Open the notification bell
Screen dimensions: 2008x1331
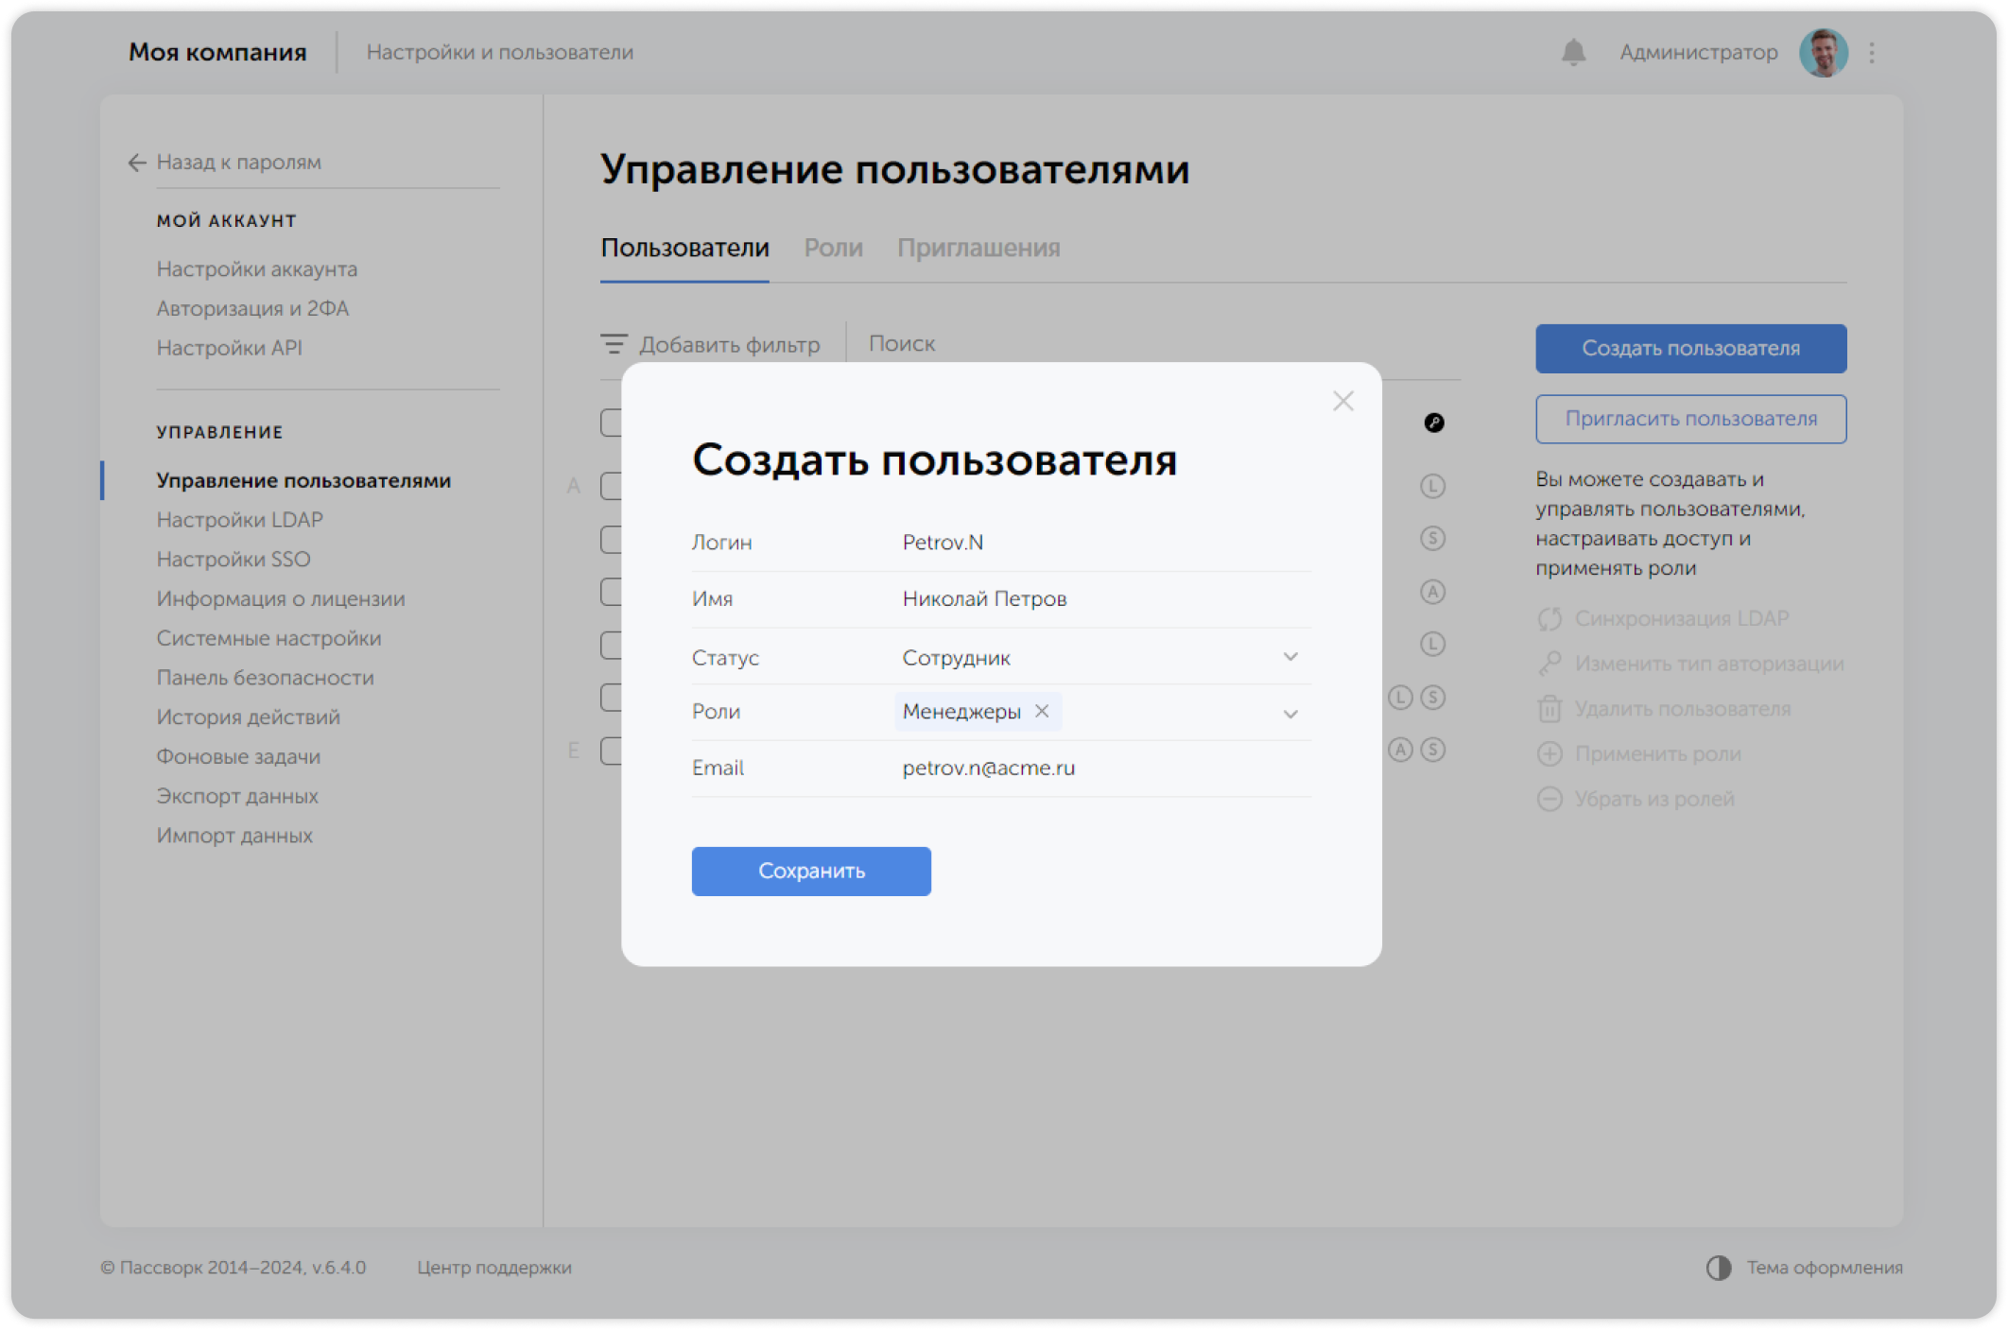point(1572,52)
